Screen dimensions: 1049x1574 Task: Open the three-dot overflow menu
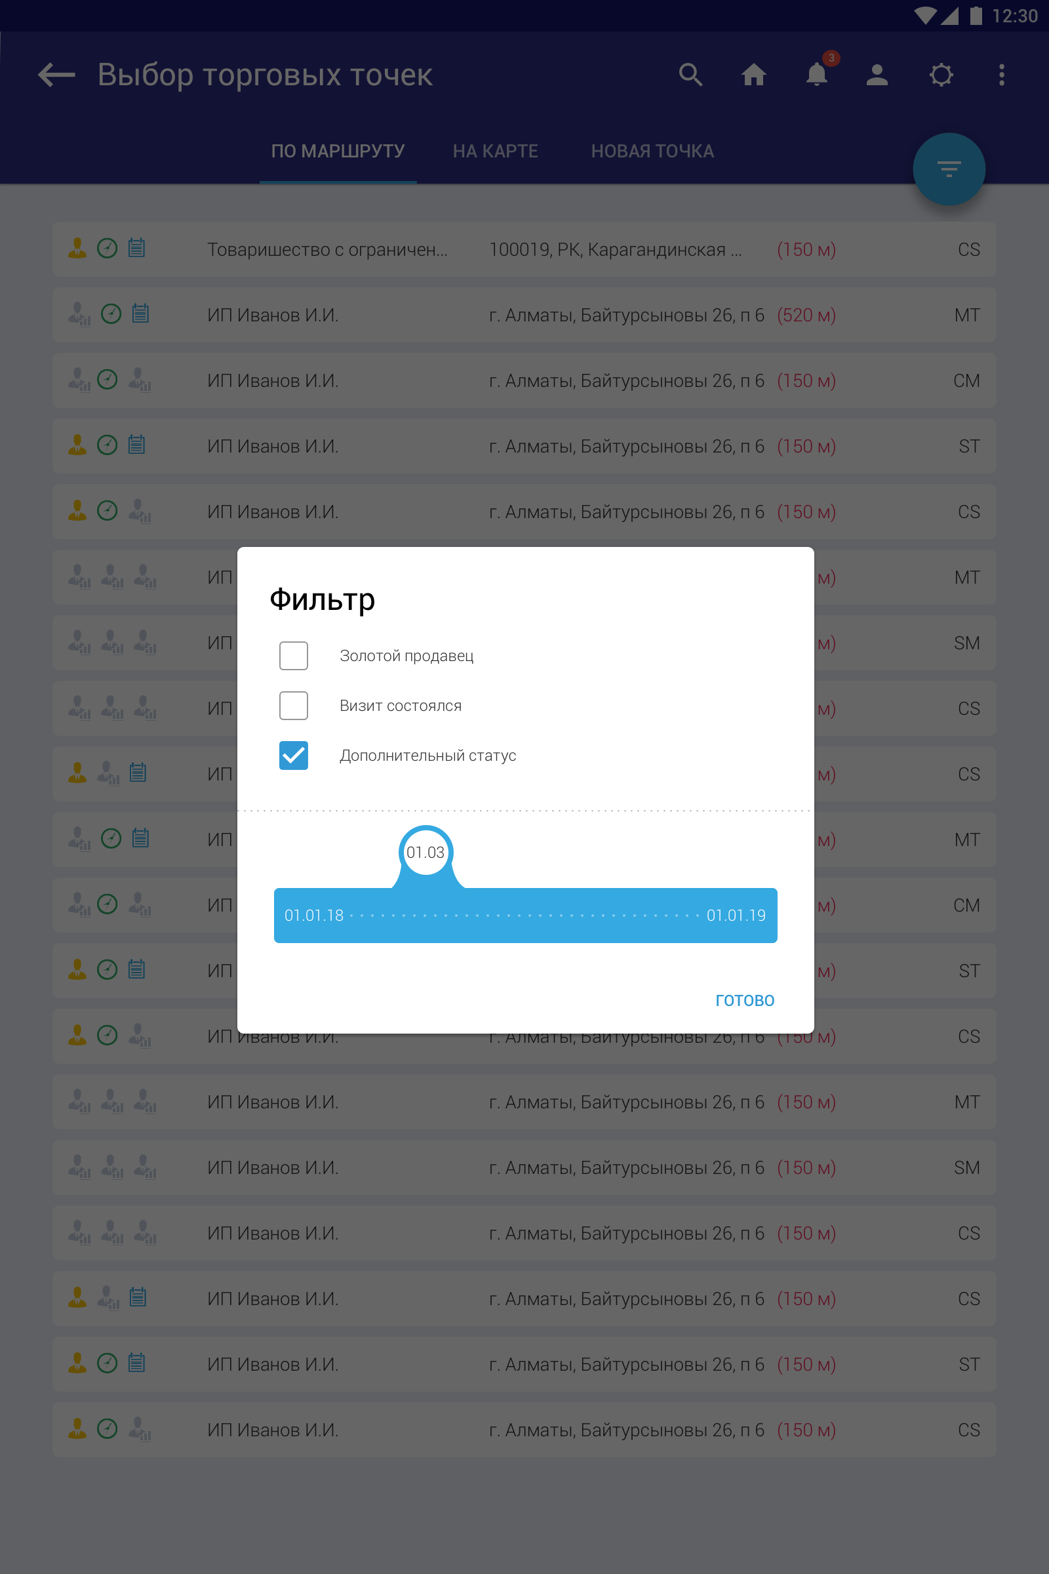coord(1002,75)
